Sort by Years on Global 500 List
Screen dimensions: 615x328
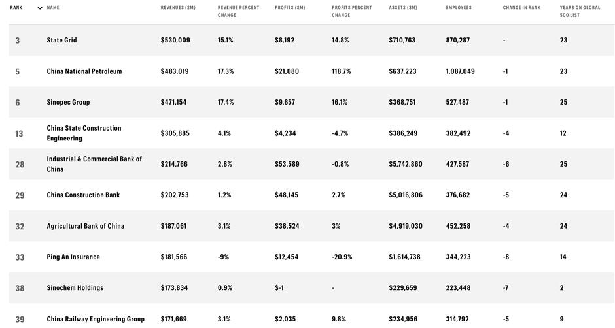pyautogui.click(x=580, y=11)
